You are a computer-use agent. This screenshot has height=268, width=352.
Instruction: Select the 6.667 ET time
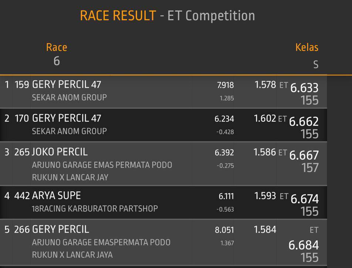(304, 155)
